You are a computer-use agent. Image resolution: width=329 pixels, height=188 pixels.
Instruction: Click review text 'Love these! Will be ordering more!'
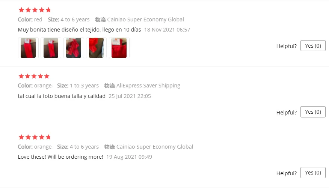[60, 157]
